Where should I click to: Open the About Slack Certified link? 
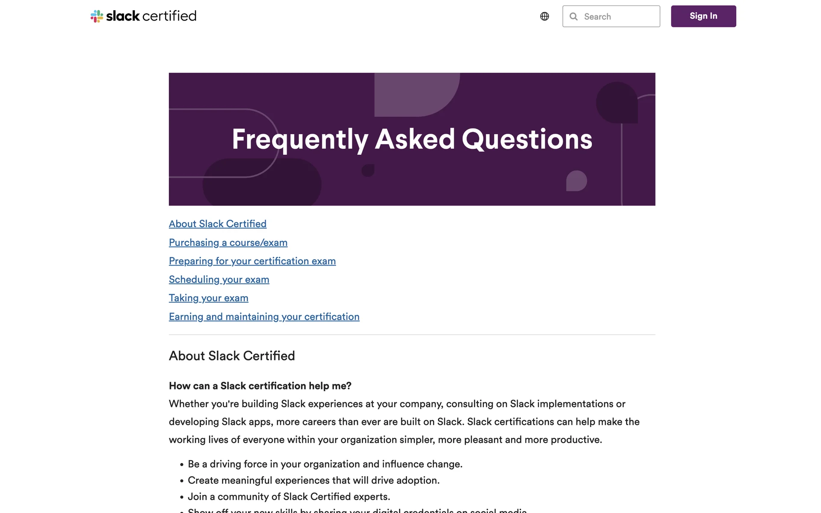tap(218, 224)
